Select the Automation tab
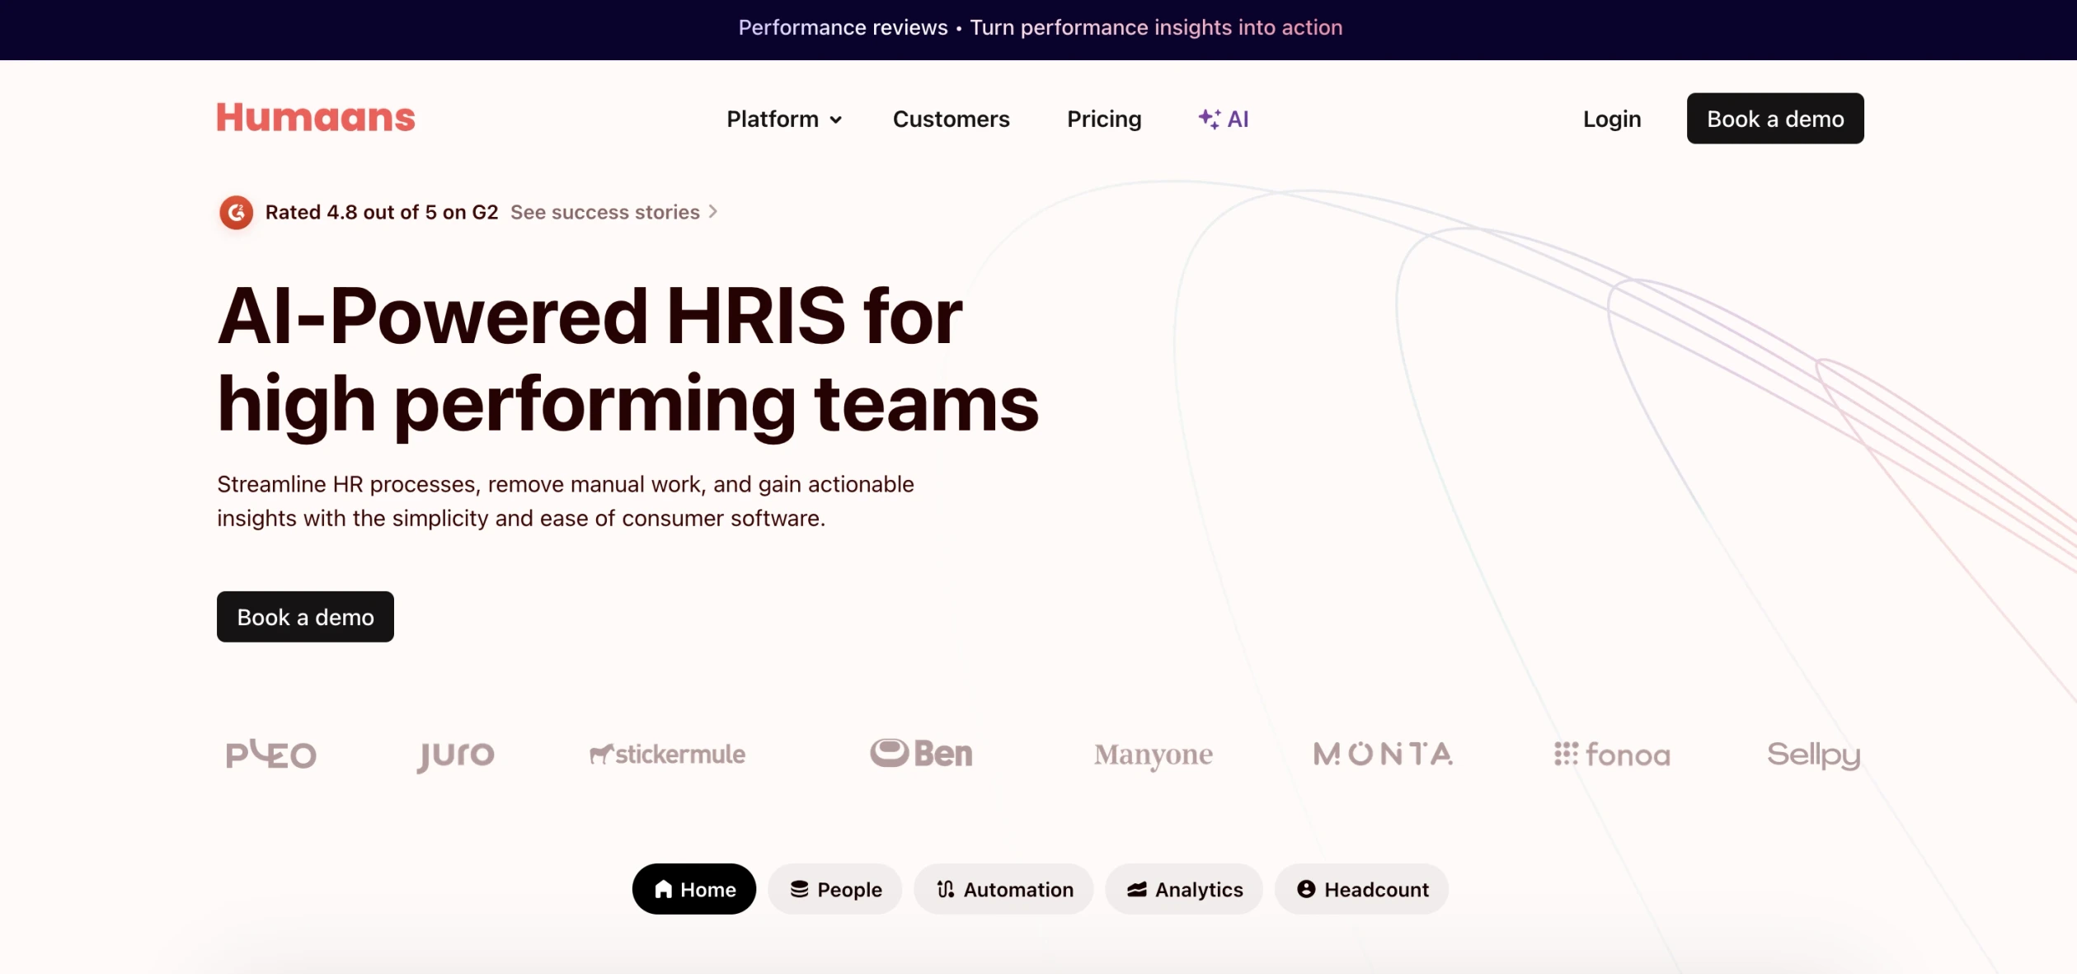 click(x=1003, y=889)
